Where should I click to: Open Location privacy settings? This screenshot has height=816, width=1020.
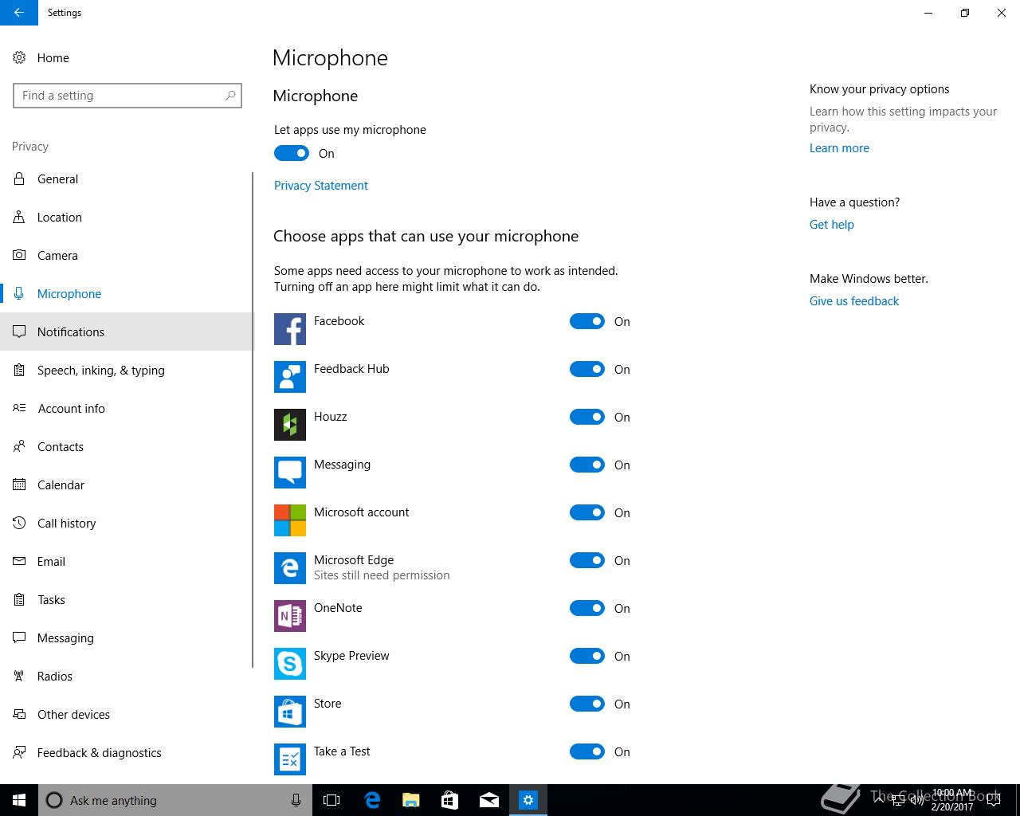[x=126, y=217]
